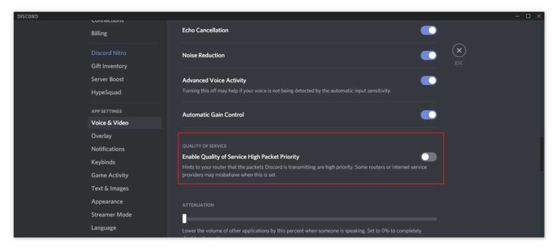The width and height of the screenshot is (555, 250).
Task: Enable Quality of Service High Packet Priority
Action: [429, 157]
